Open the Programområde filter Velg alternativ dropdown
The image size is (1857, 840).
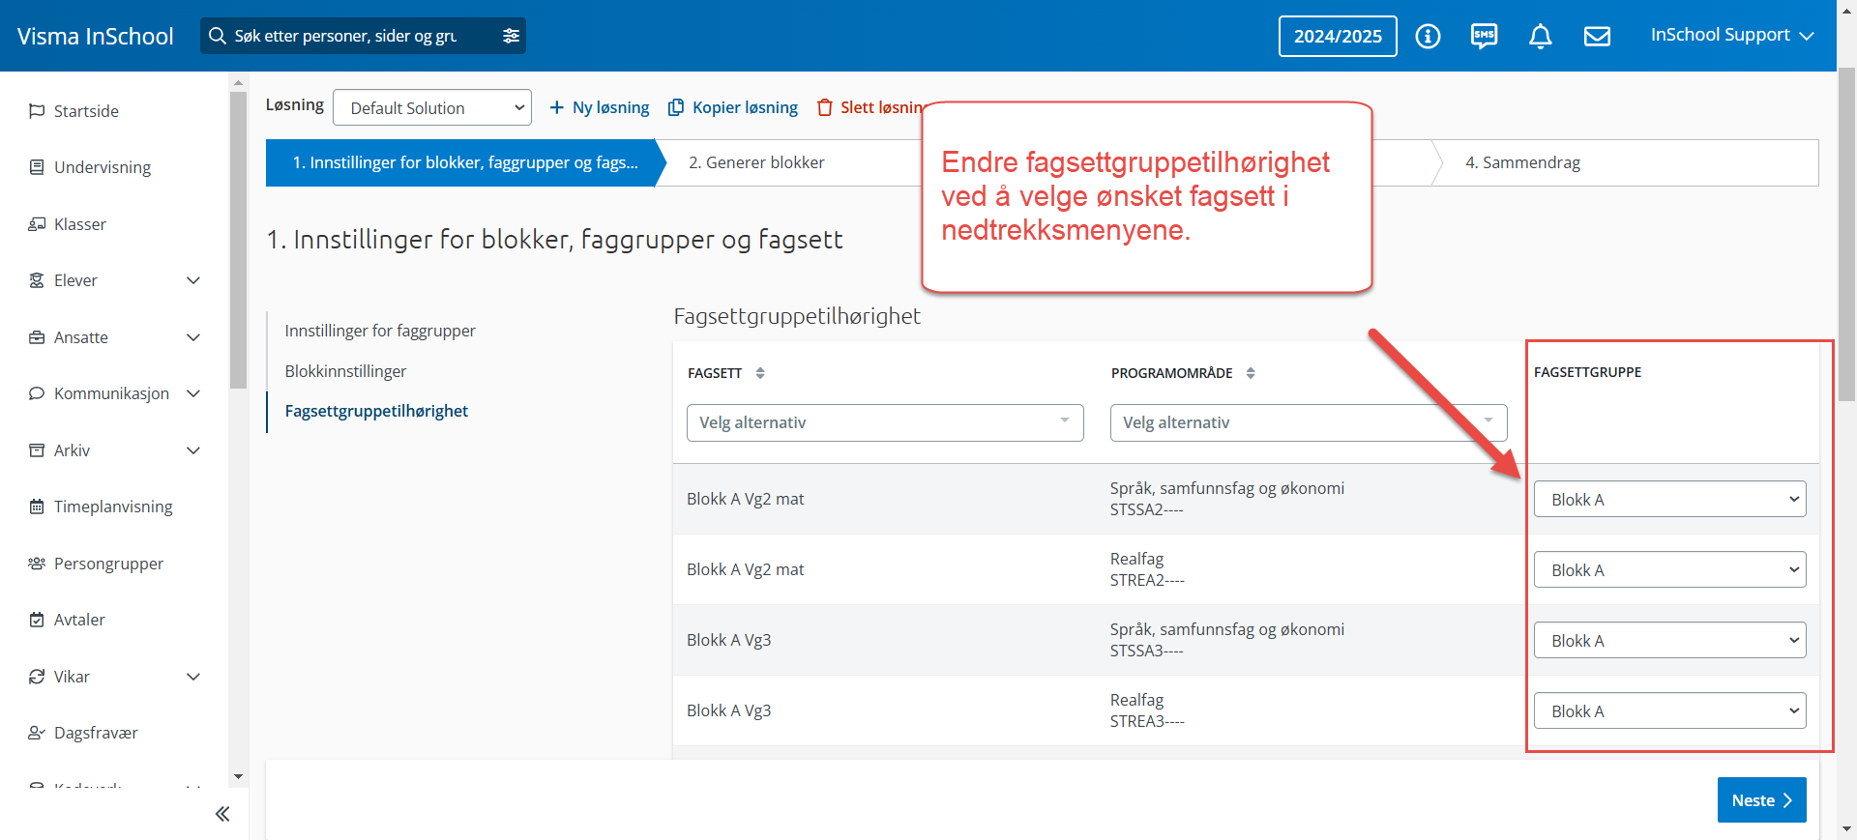click(x=1309, y=422)
